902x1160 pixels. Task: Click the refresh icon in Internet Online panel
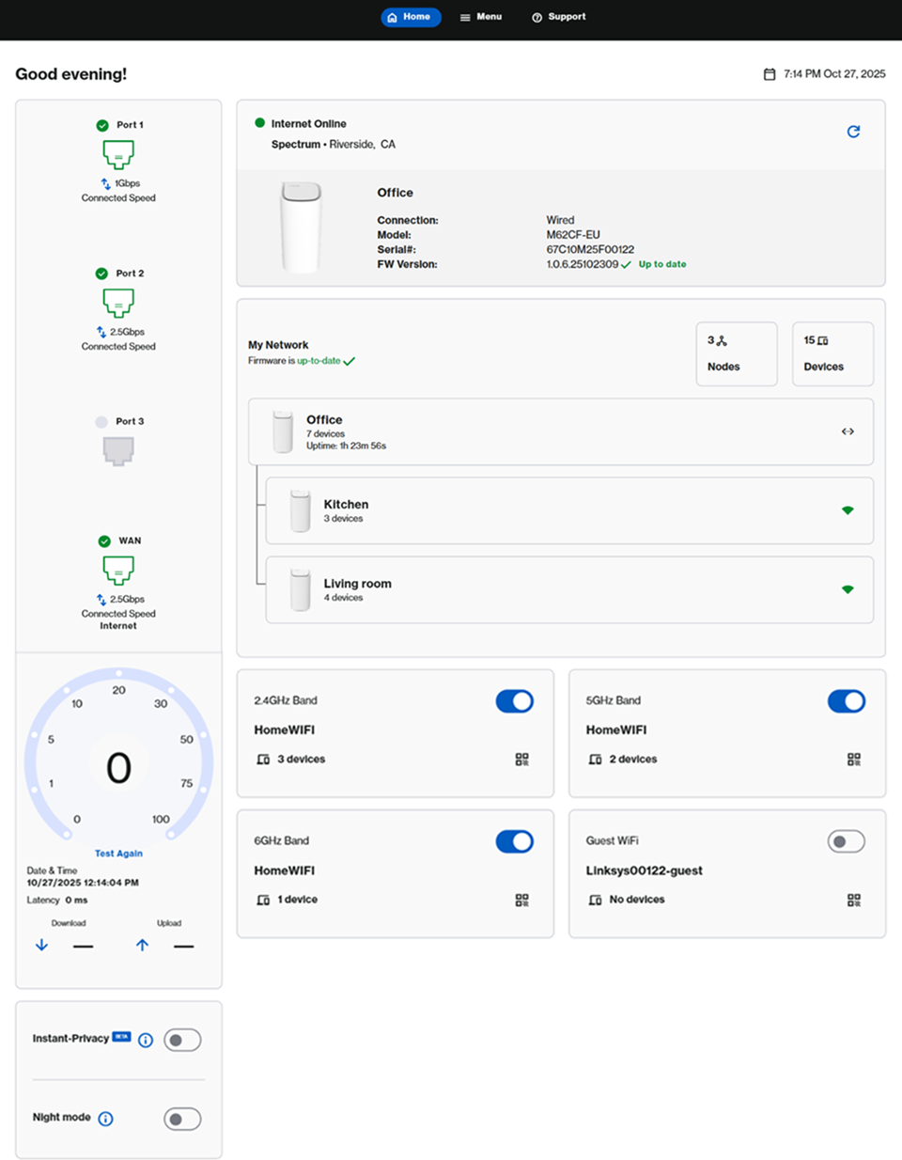point(853,132)
